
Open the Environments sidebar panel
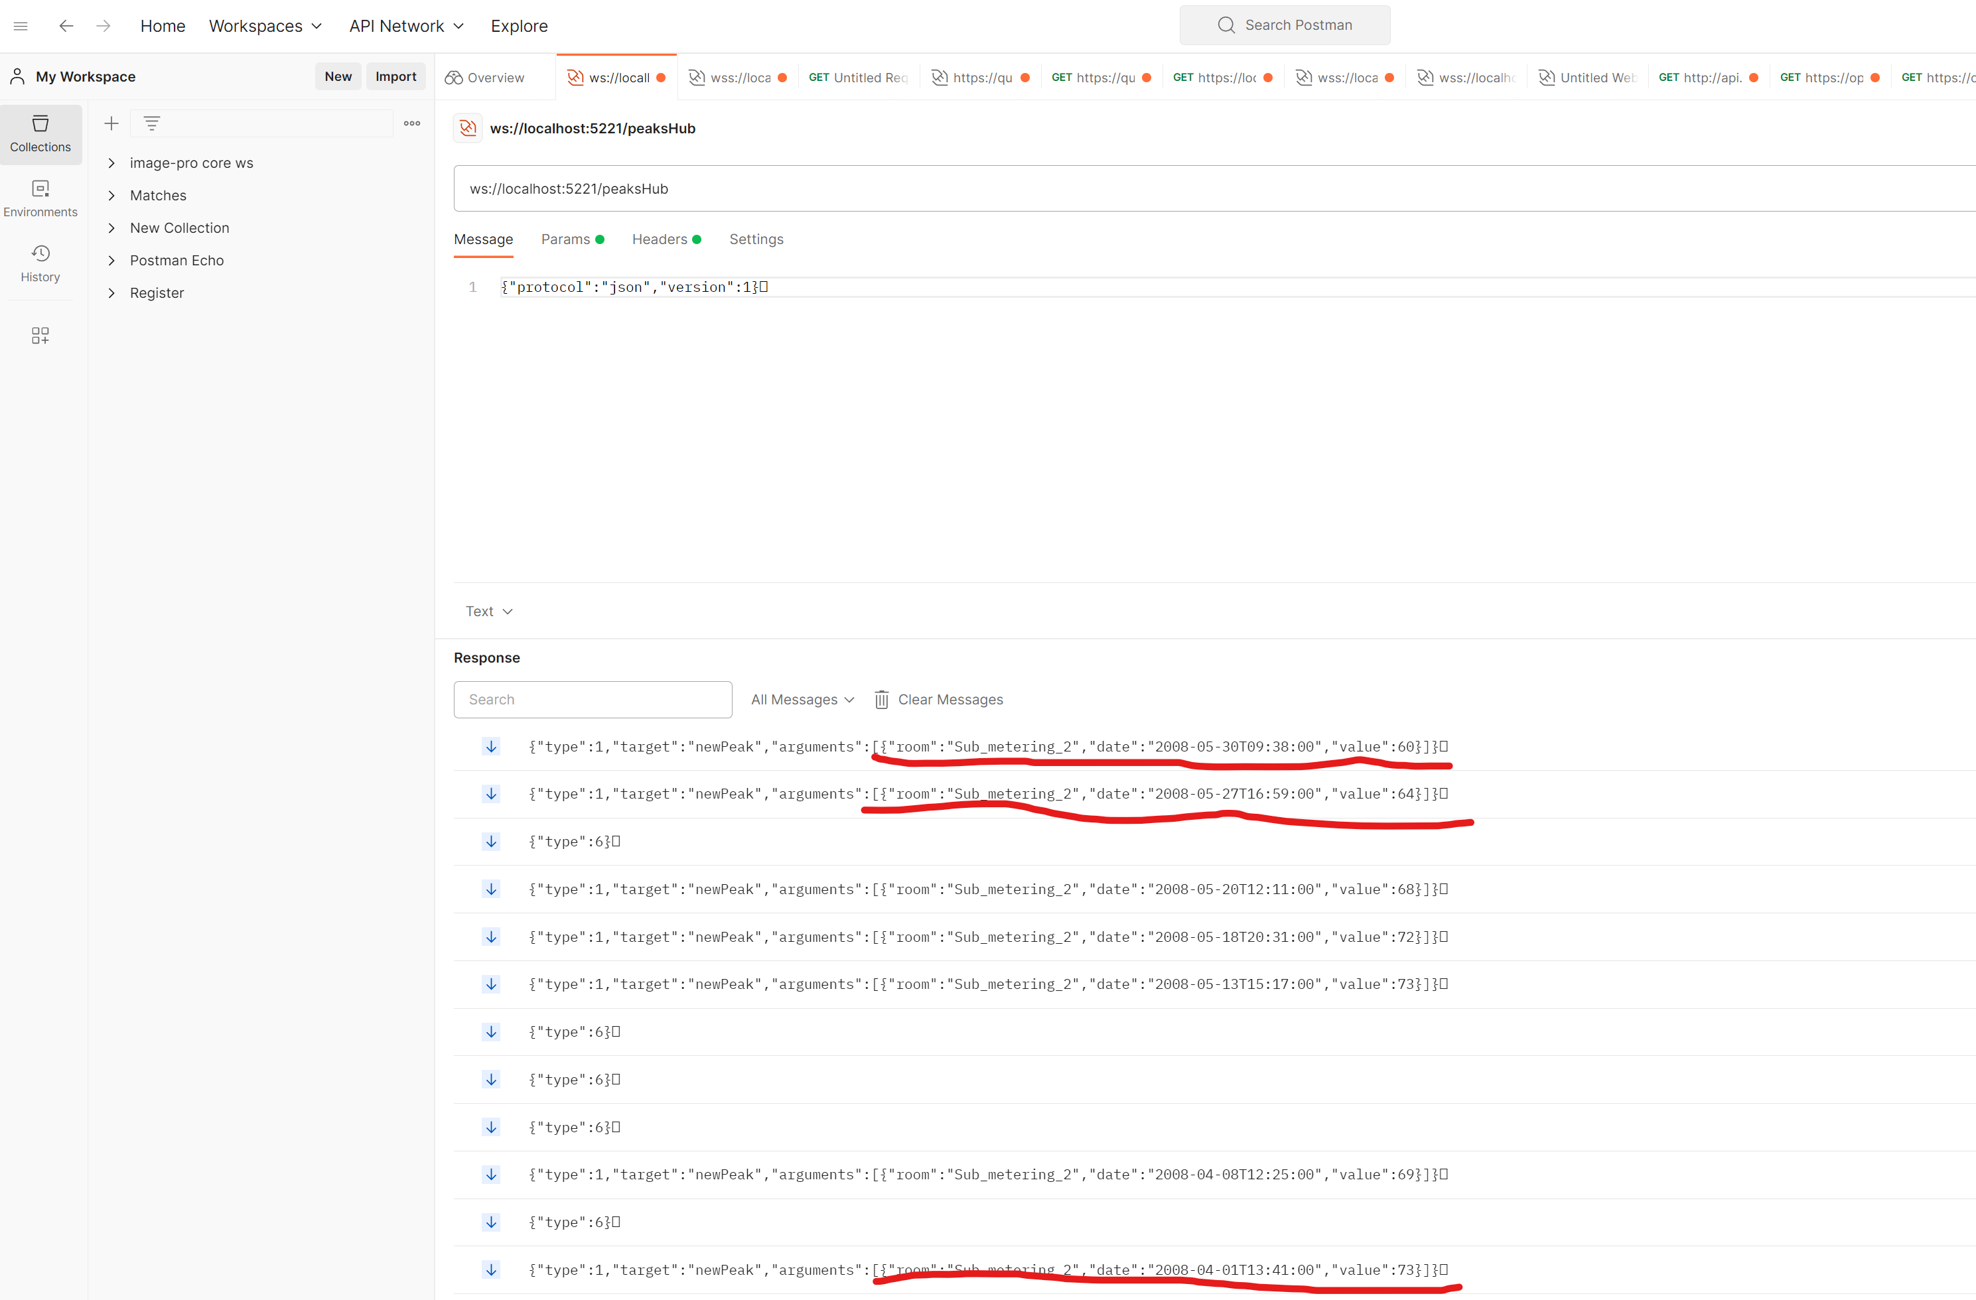point(40,198)
